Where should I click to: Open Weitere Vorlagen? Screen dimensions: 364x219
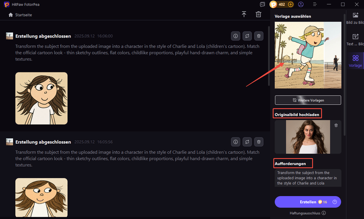click(x=308, y=100)
